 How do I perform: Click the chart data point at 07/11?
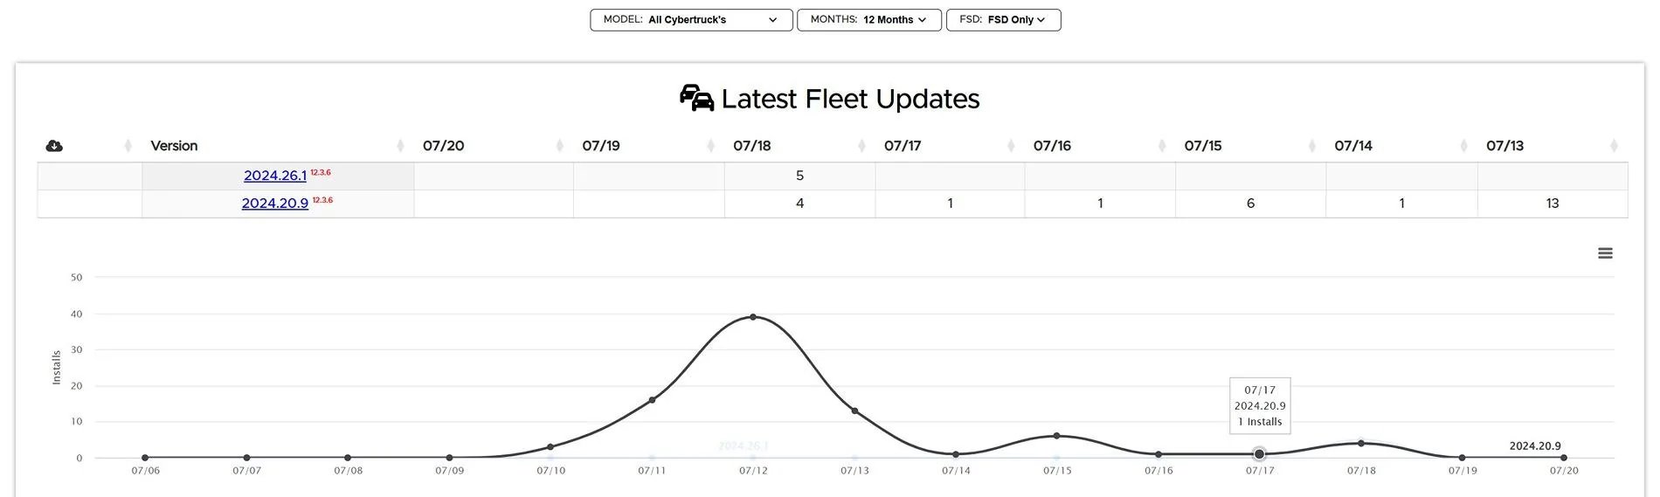(652, 400)
